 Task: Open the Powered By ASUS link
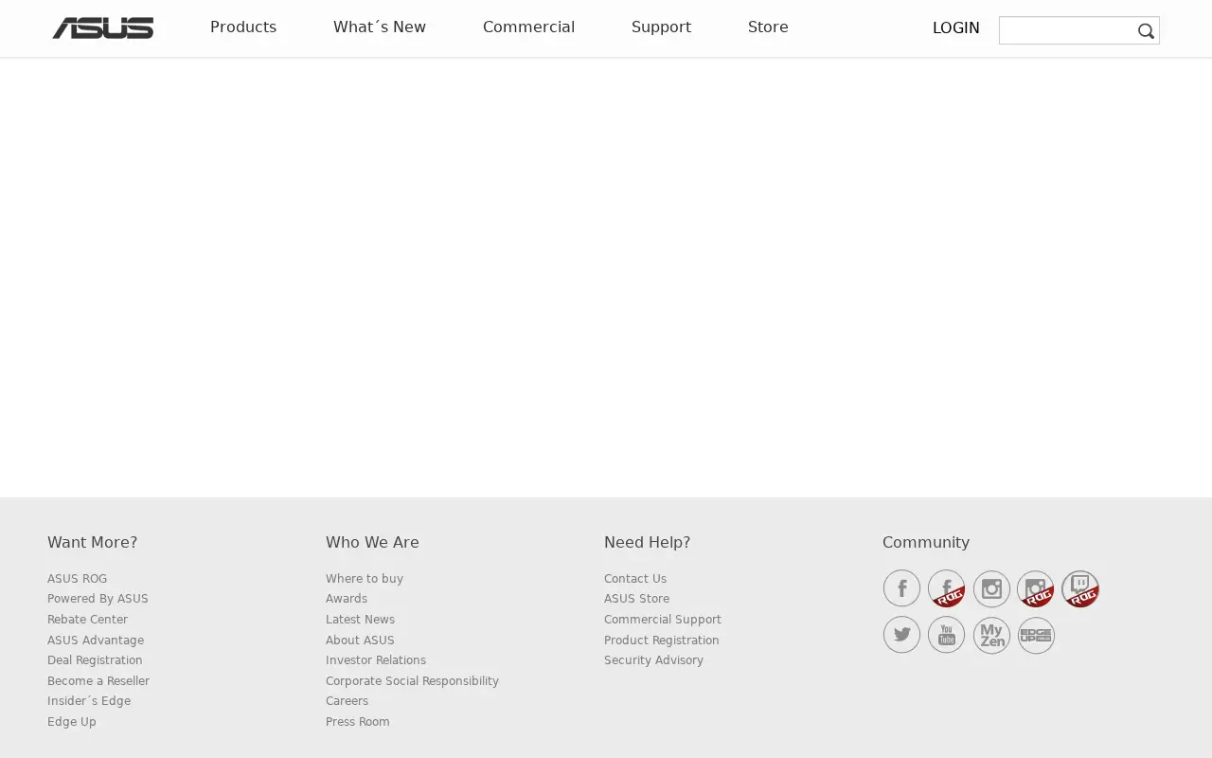point(98,599)
